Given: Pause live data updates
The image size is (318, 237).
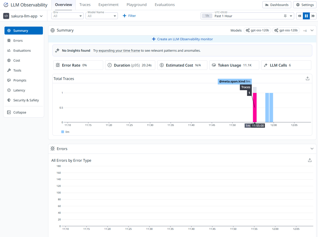Looking at the screenshot, I should (306, 16).
